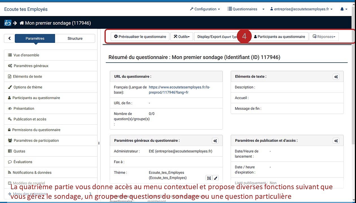Click the paintbrush icon beside Options de thème
The image size is (356, 203).
10,87
